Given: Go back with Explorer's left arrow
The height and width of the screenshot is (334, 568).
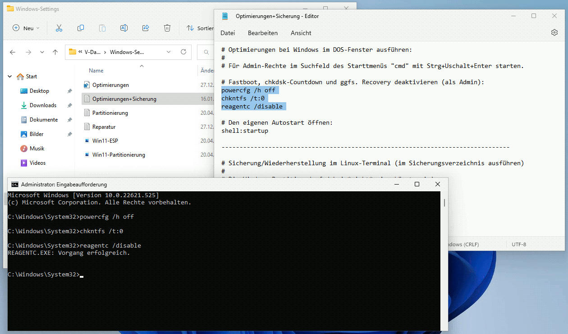Looking at the screenshot, I should [13, 52].
